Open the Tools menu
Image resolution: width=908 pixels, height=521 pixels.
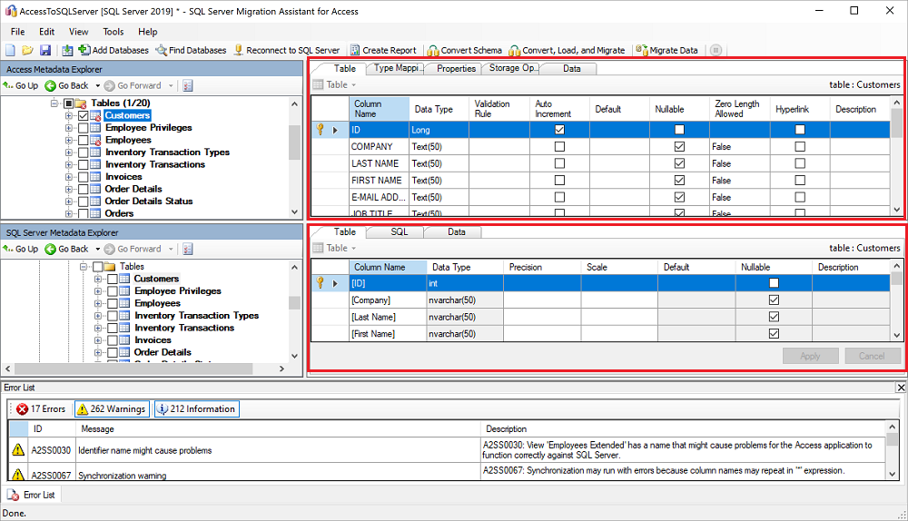[113, 32]
